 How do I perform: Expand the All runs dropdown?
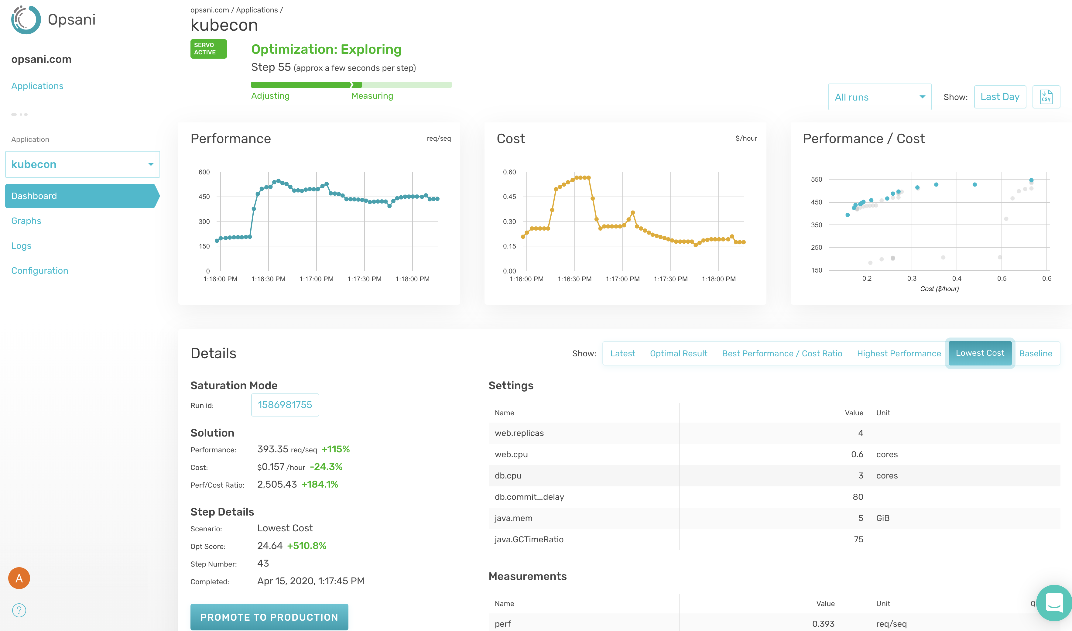879,97
